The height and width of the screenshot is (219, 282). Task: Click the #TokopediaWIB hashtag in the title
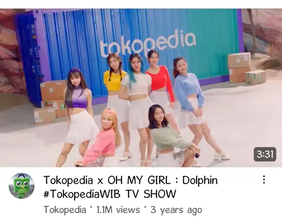pos(82,194)
